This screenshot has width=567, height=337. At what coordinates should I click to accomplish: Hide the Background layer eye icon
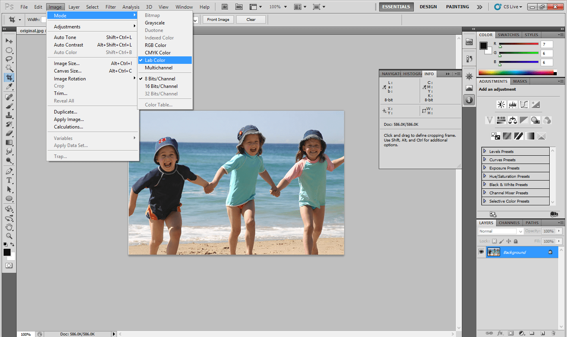pyautogui.click(x=481, y=252)
